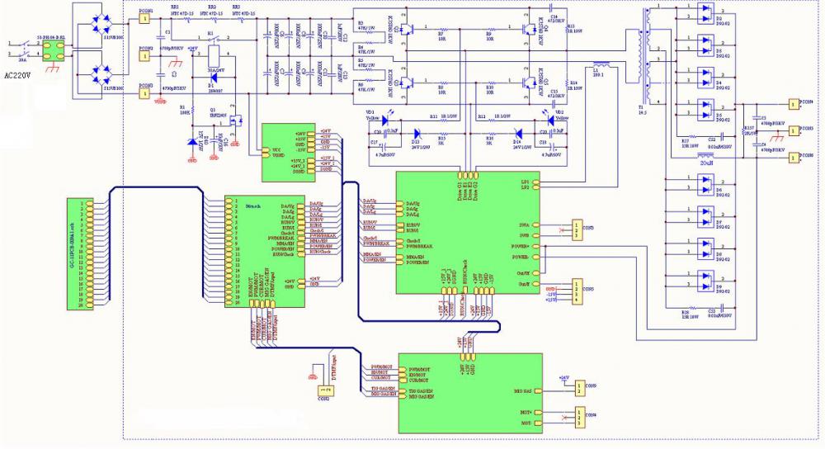Select the Q2 IGBT transistor symbol
The width and height of the screenshot is (825, 449).
pyautogui.click(x=407, y=28)
